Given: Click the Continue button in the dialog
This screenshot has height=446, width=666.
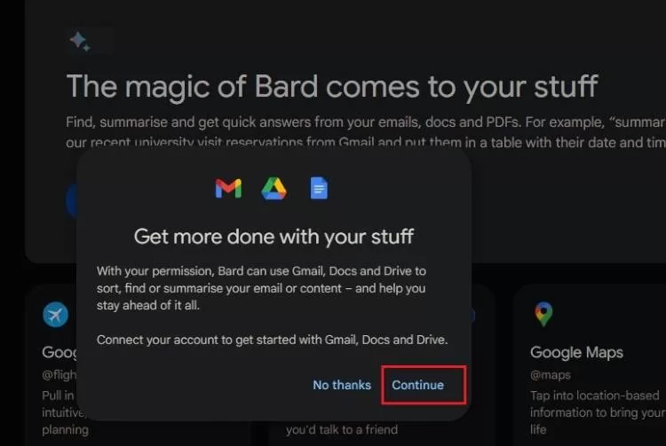Looking at the screenshot, I should (x=418, y=385).
